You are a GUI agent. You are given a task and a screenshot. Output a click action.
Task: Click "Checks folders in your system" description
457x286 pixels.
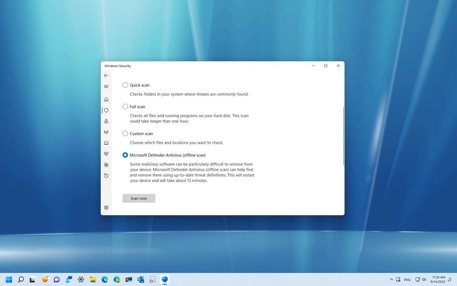click(x=189, y=94)
